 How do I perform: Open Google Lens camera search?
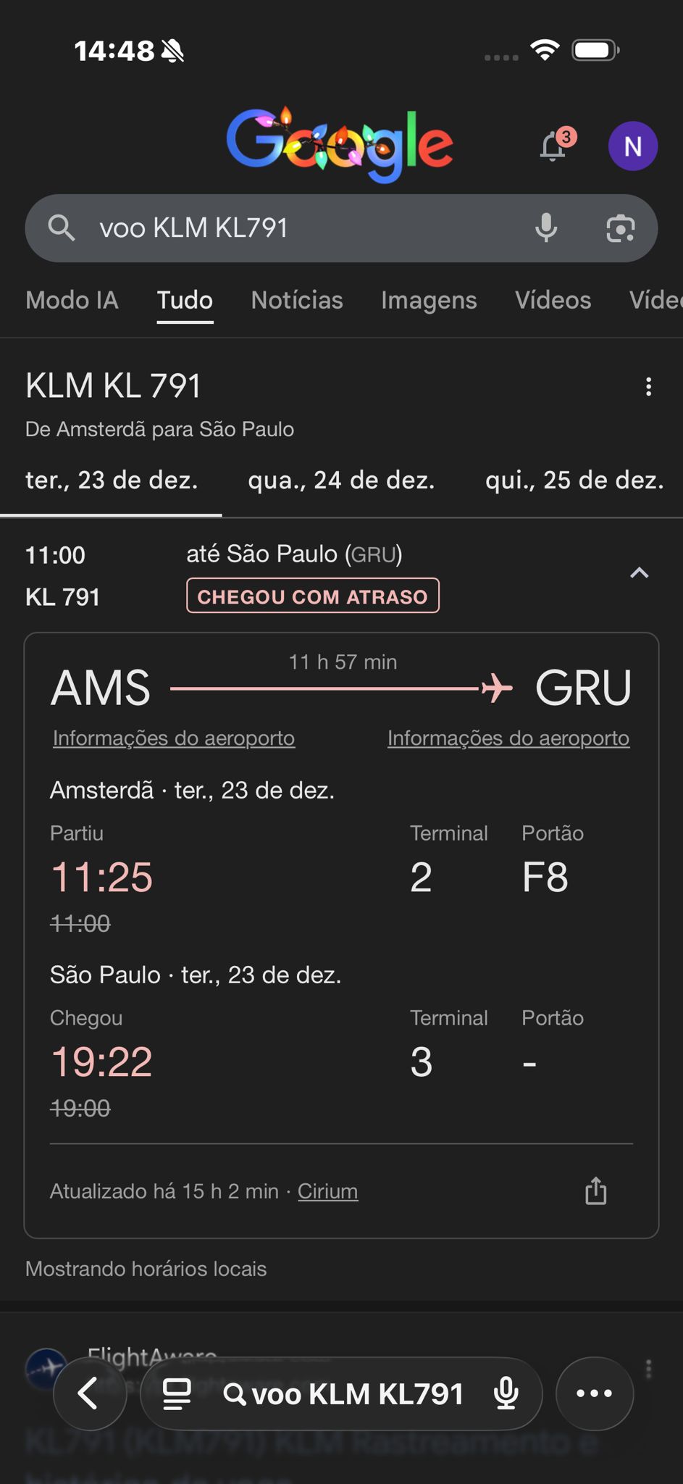pyautogui.click(x=620, y=228)
